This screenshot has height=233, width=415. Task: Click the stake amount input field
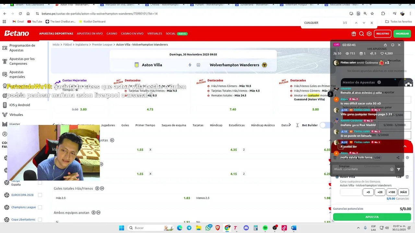(x=351, y=192)
